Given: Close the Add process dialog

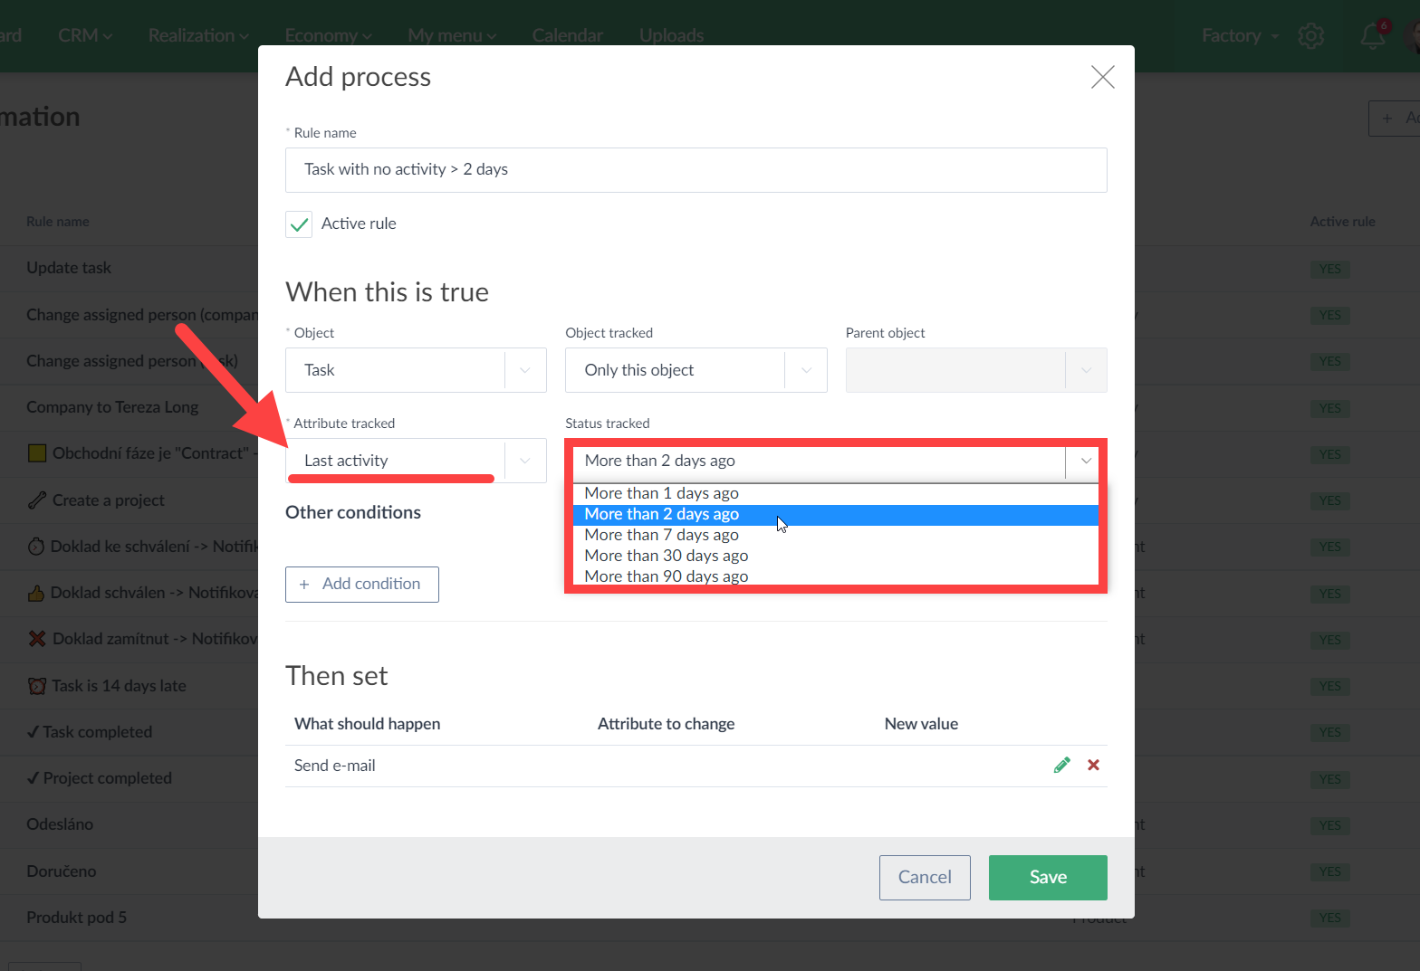Looking at the screenshot, I should (x=1102, y=77).
